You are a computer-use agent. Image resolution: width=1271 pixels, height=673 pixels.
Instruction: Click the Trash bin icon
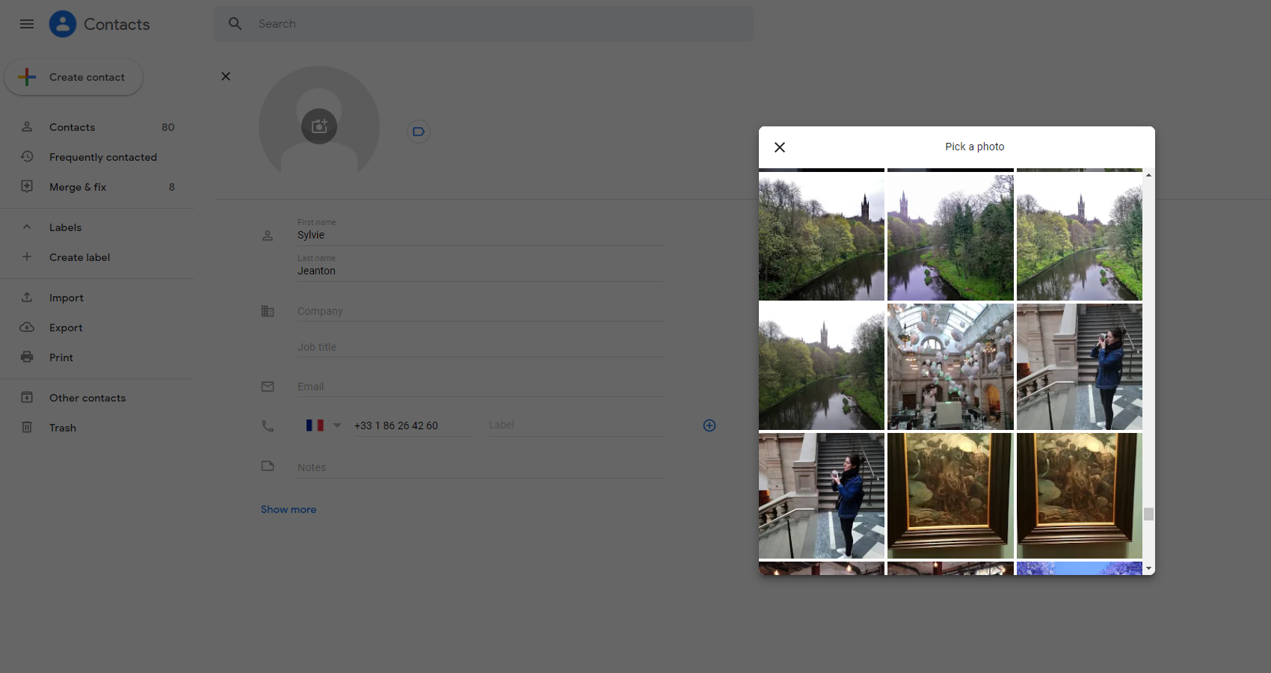(27, 428)
